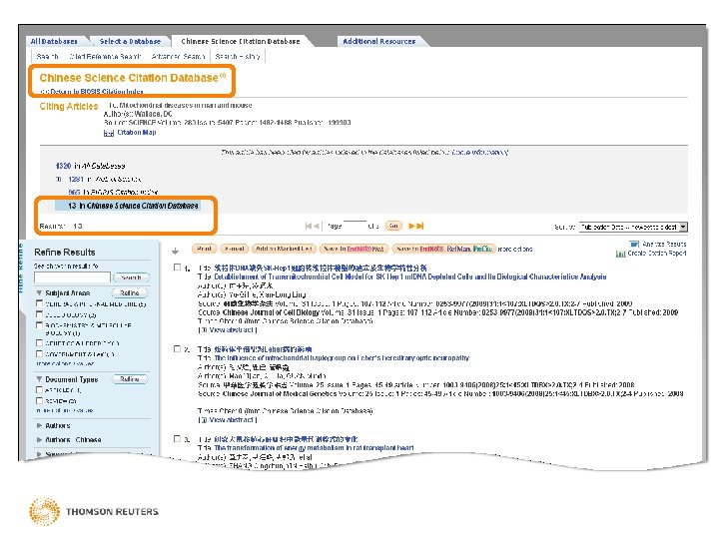Click Analyze Results text link
Screen dimensions: 719x539
click(x=664, y=244)
